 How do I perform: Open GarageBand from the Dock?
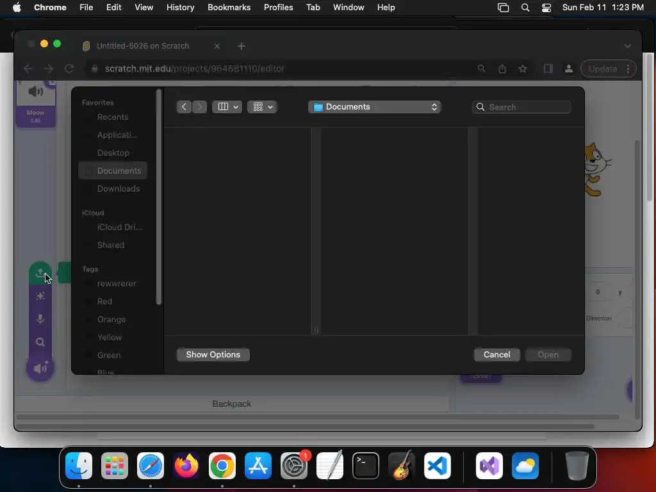[402, 466]
